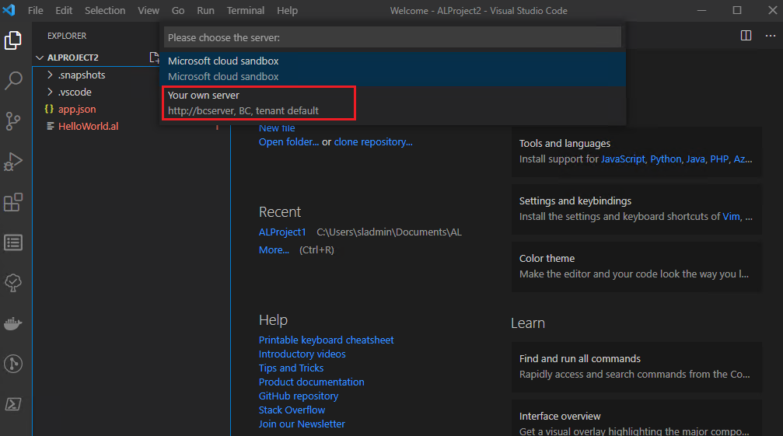Open the Docker whale icon

pyautogui.click(x=13, y=324)
